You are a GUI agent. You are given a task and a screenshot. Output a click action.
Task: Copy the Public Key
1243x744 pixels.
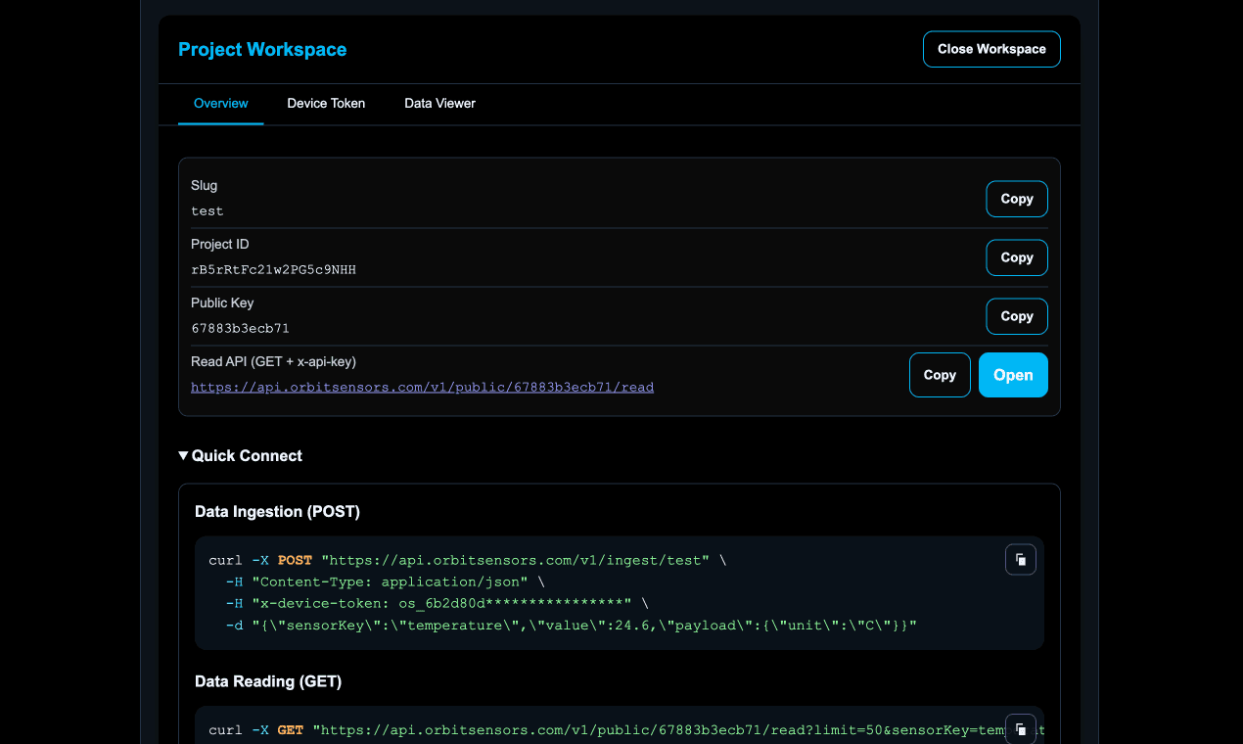(x=1016, y=316)
